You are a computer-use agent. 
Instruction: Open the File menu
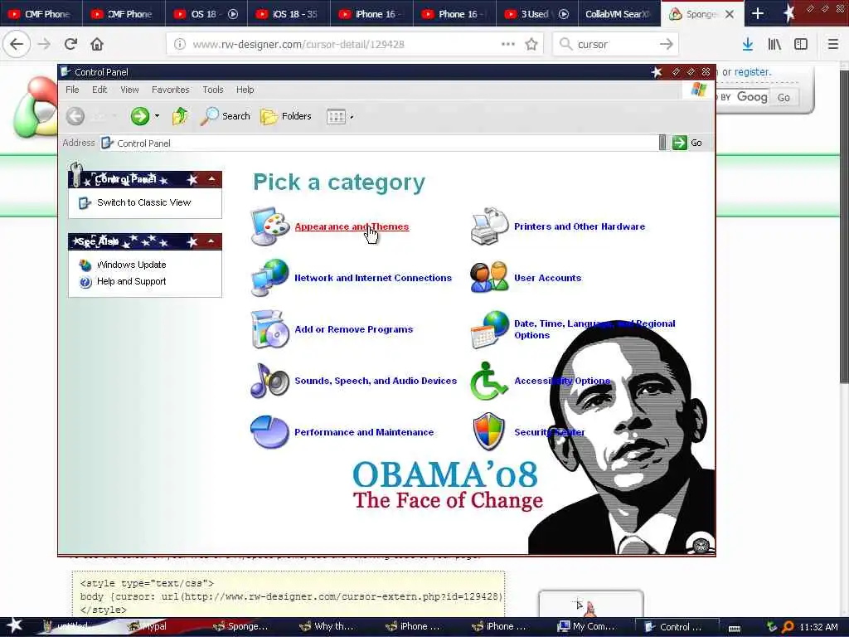point(72,90)
